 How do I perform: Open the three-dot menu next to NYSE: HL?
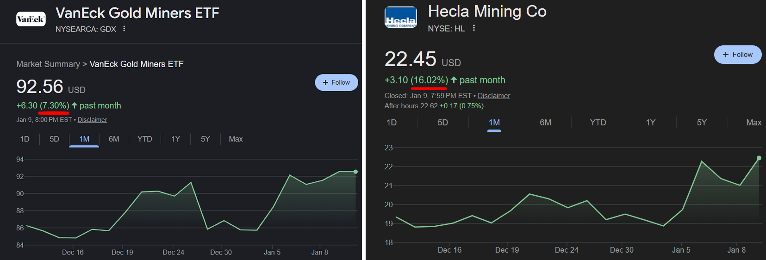tap(474, 28)
